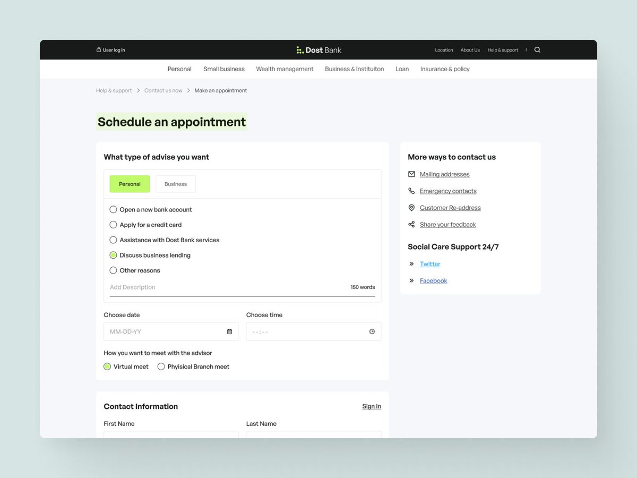Click the double chevron icon beside Twitter
Viewport: 637px width, 478px height.
click(411, 264)
